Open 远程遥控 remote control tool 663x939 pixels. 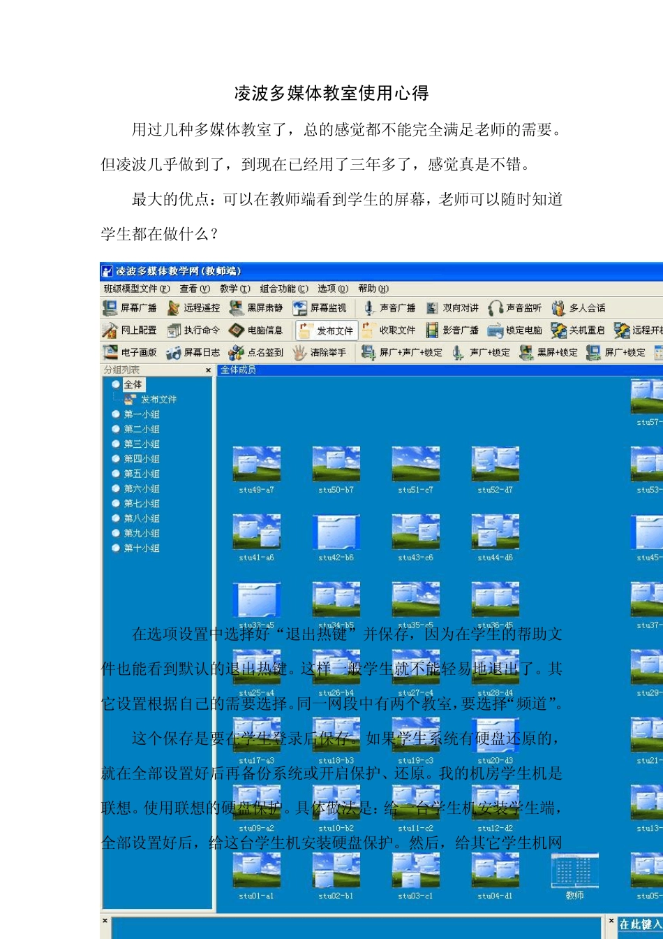(x=193, y=308)
